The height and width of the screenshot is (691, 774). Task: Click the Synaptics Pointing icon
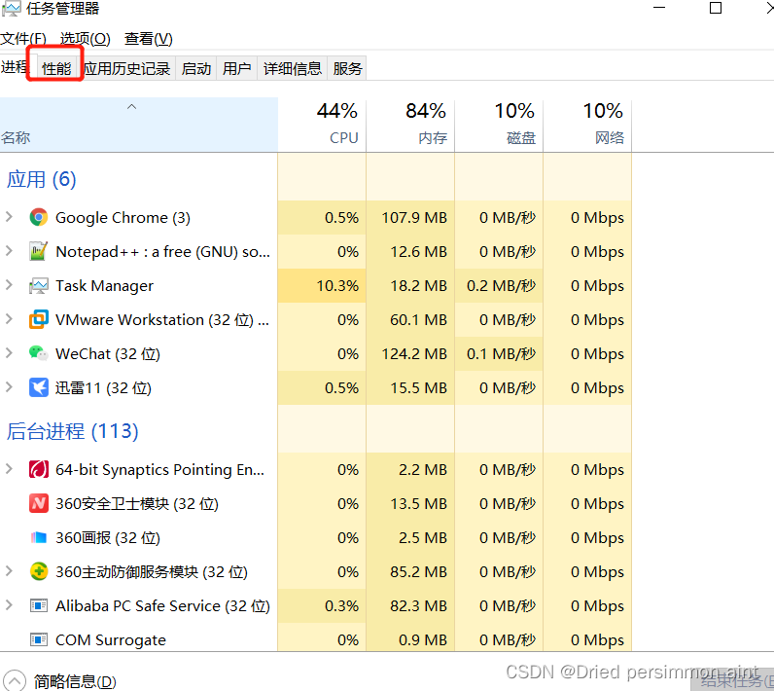click(x=39, y=469)
